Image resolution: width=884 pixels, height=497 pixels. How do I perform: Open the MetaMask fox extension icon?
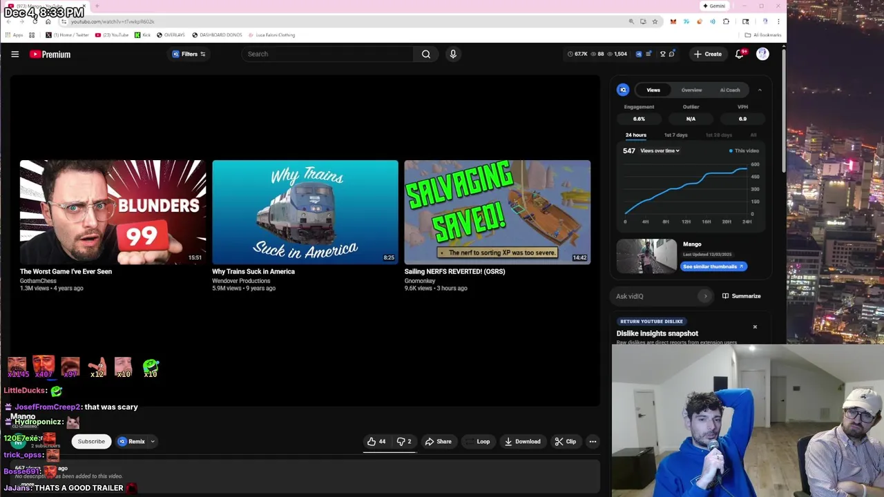point(673,21)
